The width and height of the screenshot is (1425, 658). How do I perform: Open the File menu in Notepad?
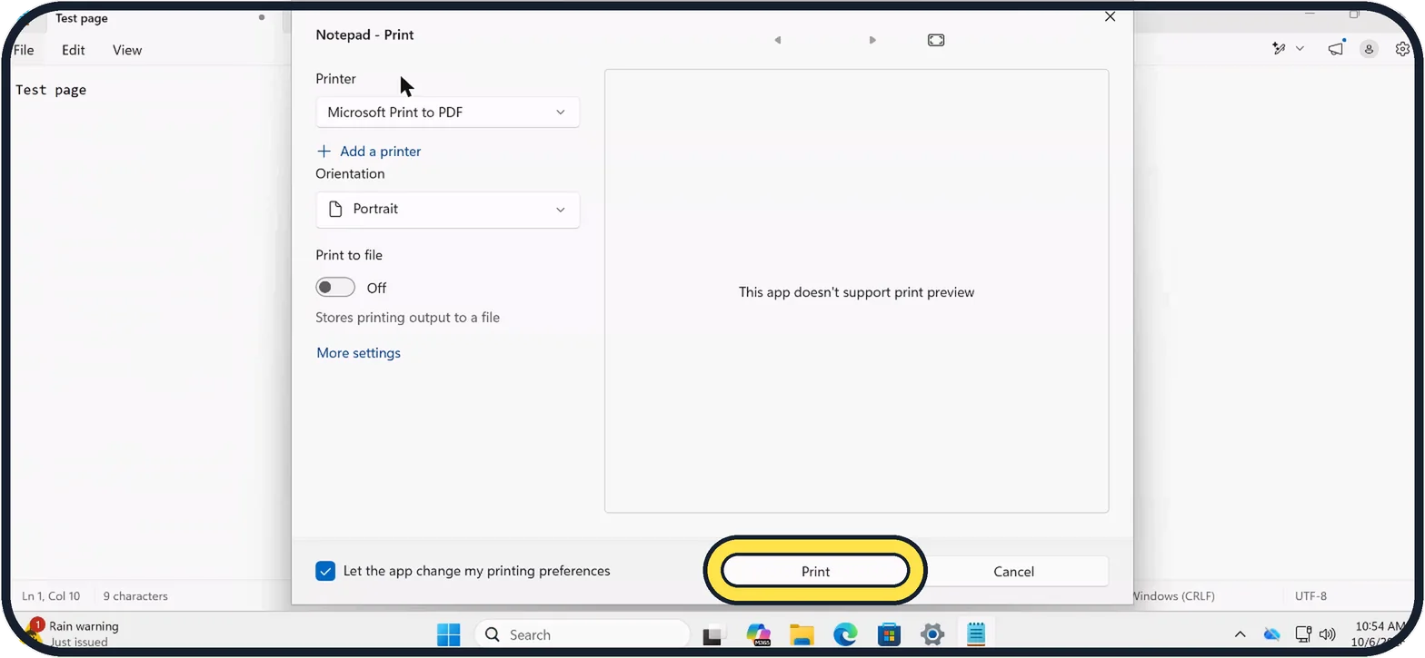tap(24, 50)
